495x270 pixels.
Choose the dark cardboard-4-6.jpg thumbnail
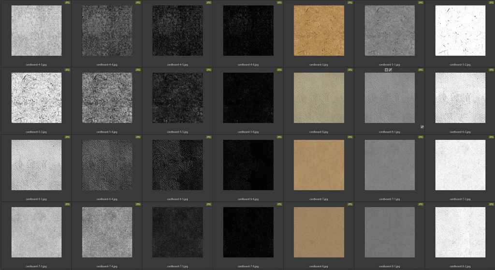point(248,30)
